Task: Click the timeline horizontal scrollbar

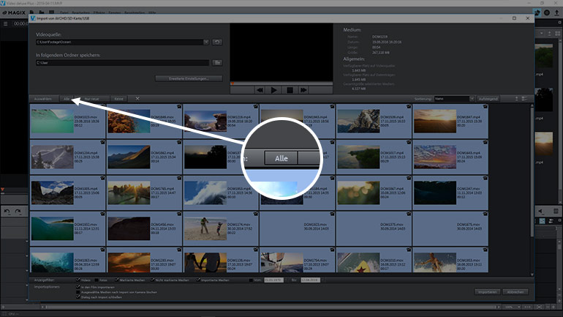Action: click(270, 307)
